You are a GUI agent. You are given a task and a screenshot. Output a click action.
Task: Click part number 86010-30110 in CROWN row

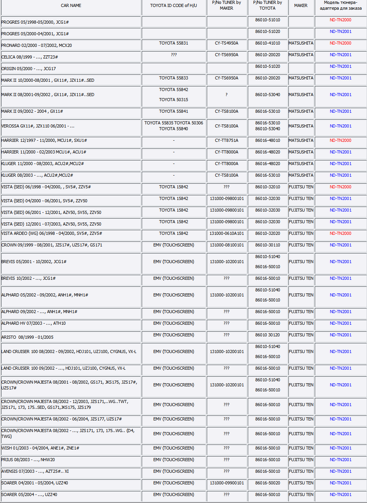click(268, 245)
